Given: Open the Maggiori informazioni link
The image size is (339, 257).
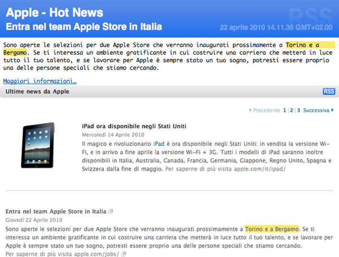Looking at the screenshot, I should 40,81.
